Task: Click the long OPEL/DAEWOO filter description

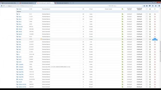Action: [56, 67]
